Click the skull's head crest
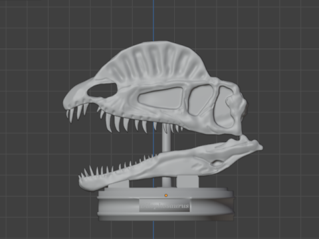Image resolution: width=319 pixels, height=239 pixels. (153, 61)
